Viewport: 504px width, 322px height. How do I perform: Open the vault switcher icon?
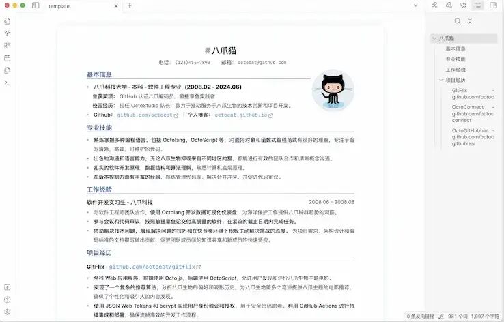8,287
